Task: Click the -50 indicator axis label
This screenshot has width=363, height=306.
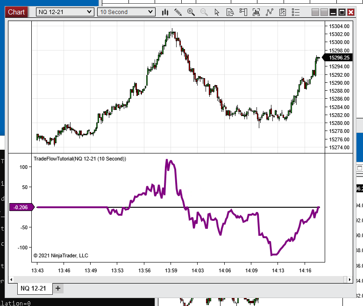Action: coord(24,227)
